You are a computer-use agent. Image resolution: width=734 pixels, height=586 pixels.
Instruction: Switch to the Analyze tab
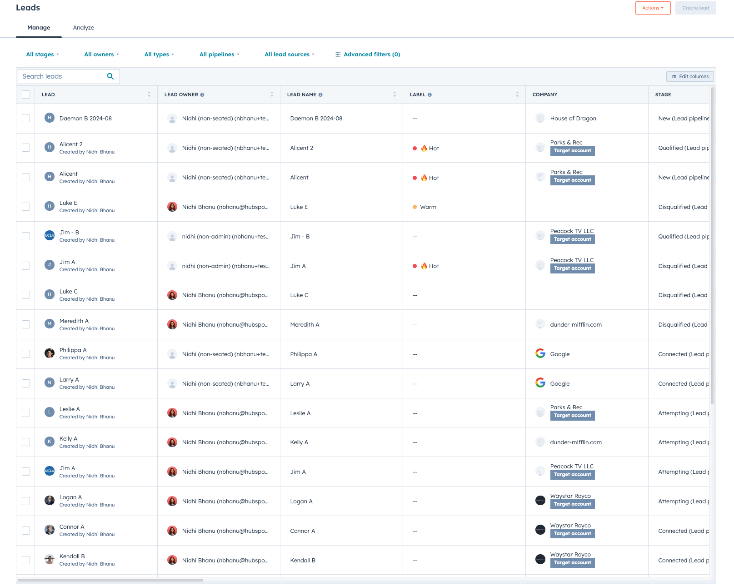[x=84, y=28]
